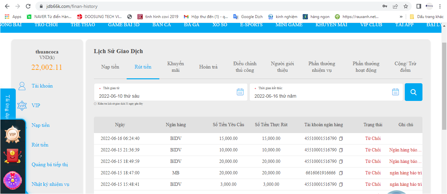Expand hidden bookmarks chevron

coord(401,16)
